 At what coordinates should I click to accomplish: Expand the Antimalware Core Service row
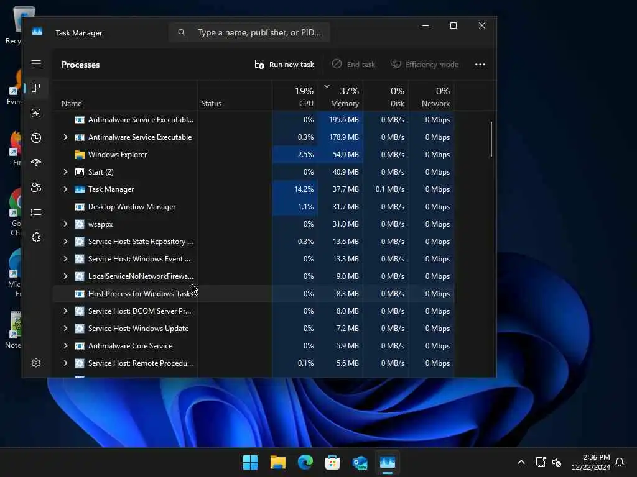[65, 346]
